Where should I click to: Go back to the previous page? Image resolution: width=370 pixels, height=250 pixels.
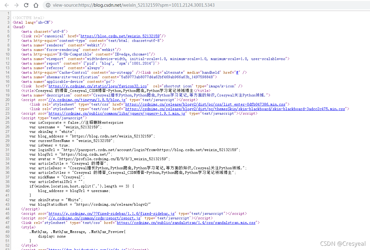[7, 5]
